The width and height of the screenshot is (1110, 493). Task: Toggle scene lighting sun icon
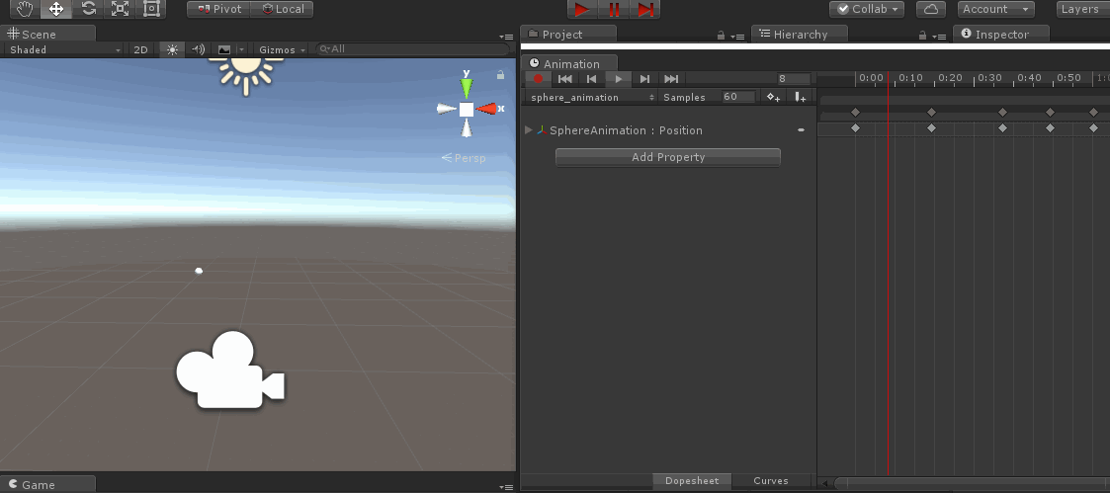point(172,49)
